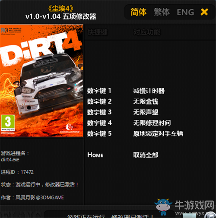Click the author 风灵月影@3DMGAME line
The image size is (216, 218).
32,197
